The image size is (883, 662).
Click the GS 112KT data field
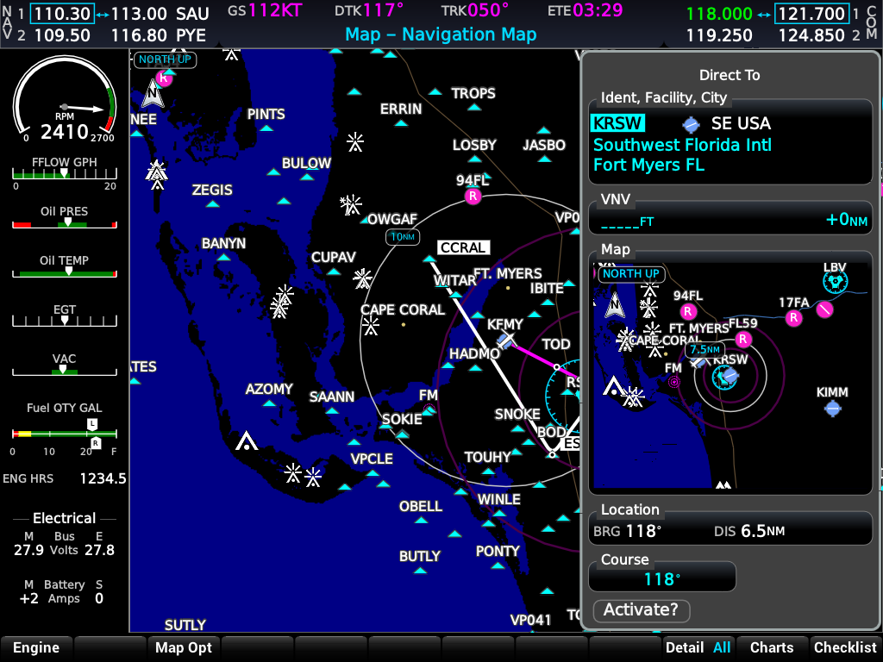pyautogui.click(x=266, y=10)
